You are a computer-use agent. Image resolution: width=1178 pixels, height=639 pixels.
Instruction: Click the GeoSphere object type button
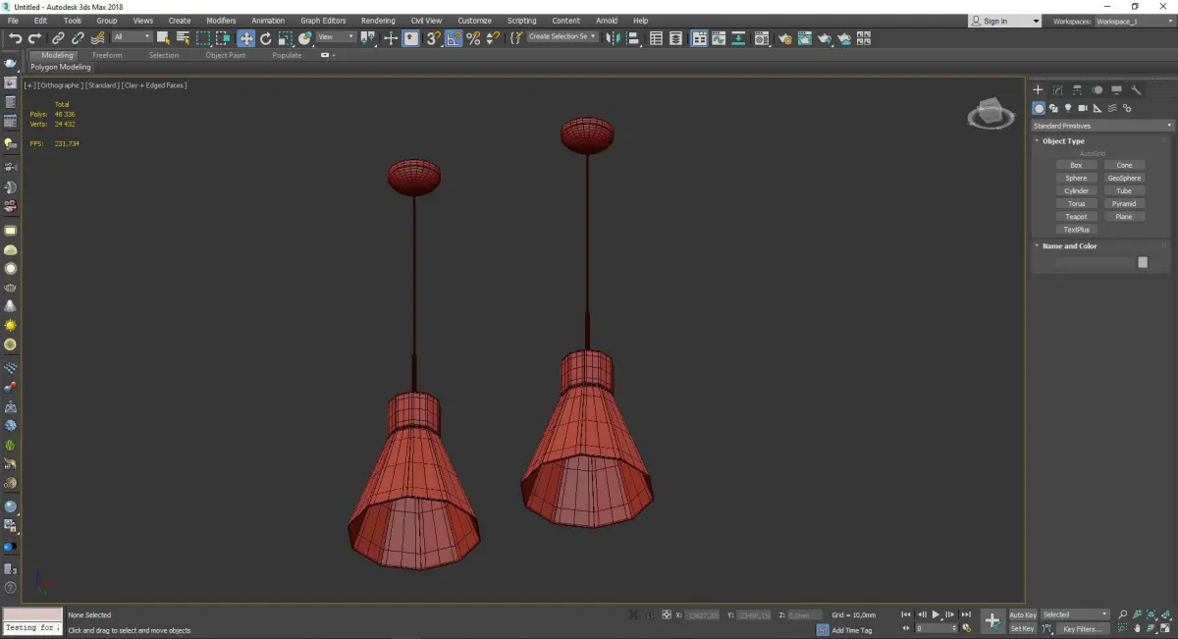click(x=1124, y=179)
